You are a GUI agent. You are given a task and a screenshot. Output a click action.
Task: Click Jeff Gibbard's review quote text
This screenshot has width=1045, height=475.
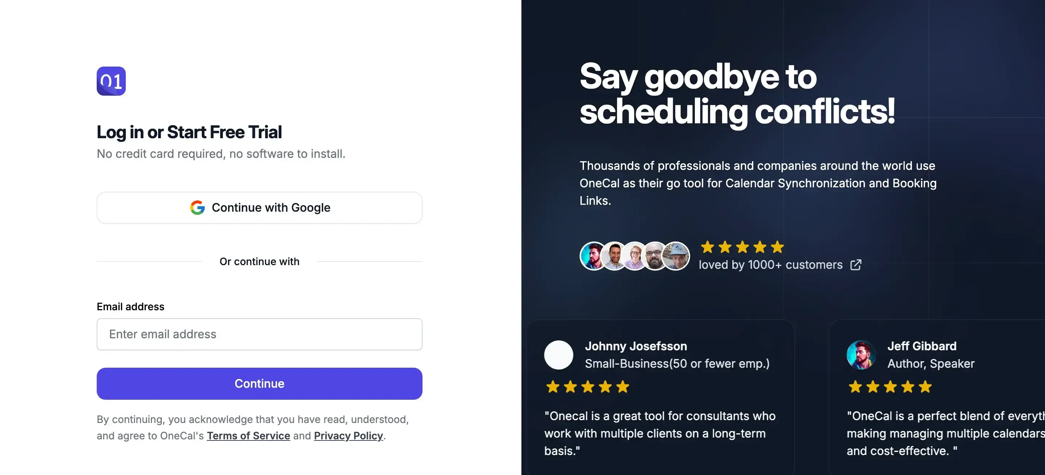(945, 433)
